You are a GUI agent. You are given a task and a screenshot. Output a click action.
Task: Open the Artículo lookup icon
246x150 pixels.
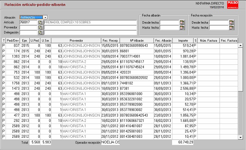(40, 22)
